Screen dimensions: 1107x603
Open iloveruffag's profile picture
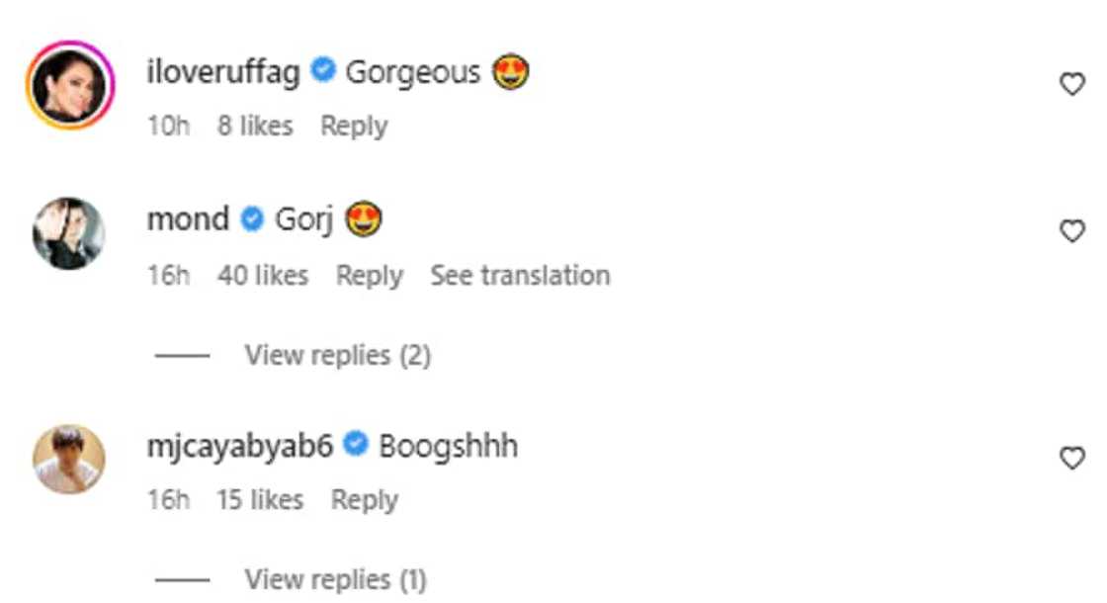68,85
